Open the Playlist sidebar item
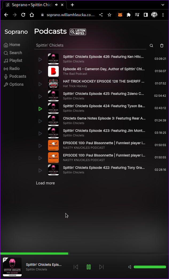 point(13,61)
